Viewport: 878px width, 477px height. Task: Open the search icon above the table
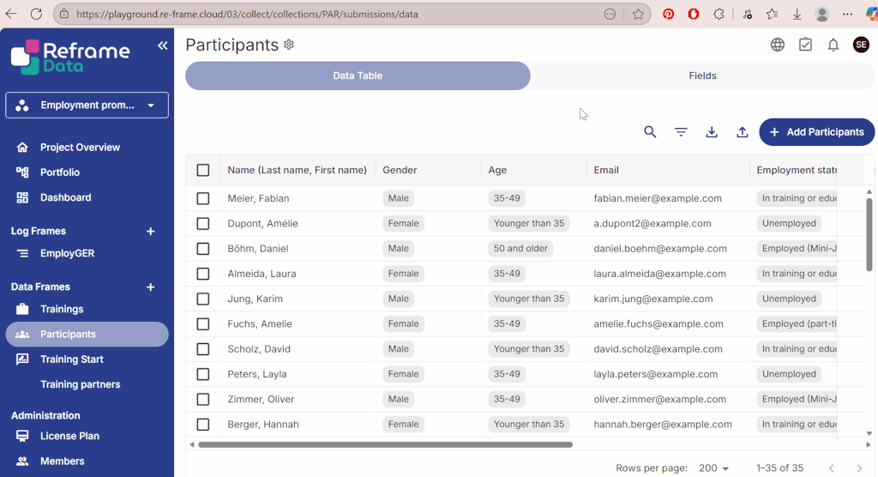coord(650,132)
